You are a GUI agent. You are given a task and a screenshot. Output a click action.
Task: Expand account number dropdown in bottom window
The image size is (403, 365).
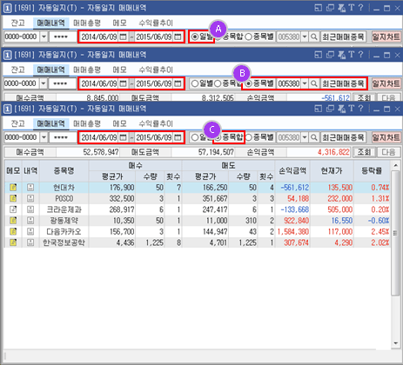pyautogui.click(x=44, y=137)
